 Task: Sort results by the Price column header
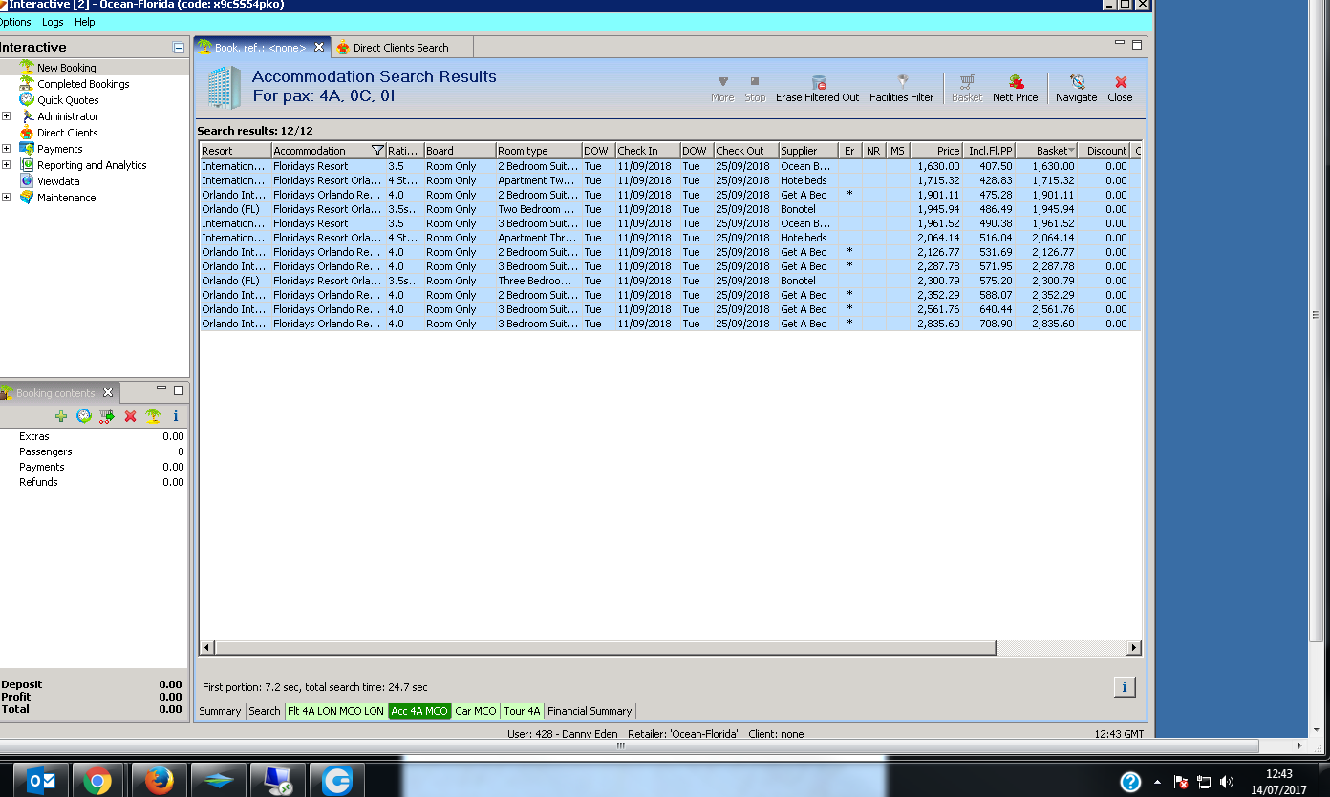[935, 151]
